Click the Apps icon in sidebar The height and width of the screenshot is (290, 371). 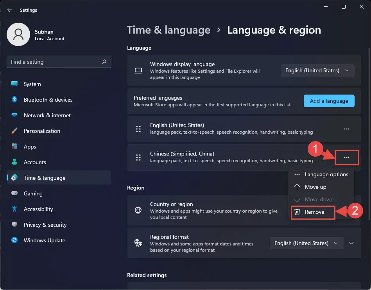pos(14,146)
